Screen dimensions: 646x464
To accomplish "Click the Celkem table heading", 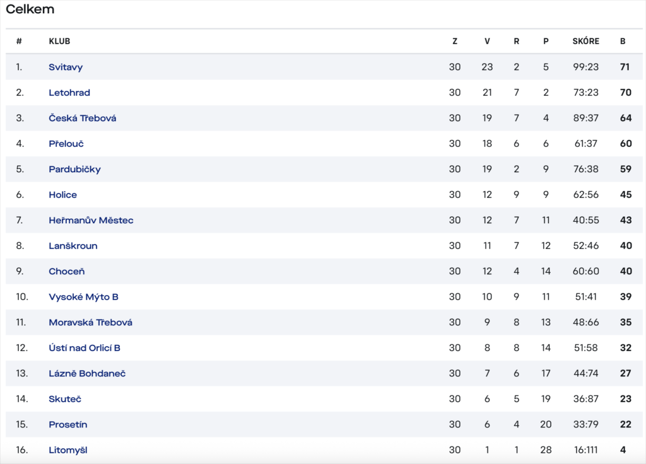I will coord(30,9).
